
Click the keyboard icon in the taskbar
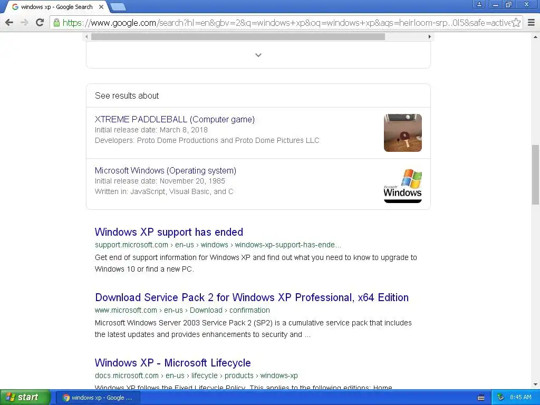pos(481,398)
